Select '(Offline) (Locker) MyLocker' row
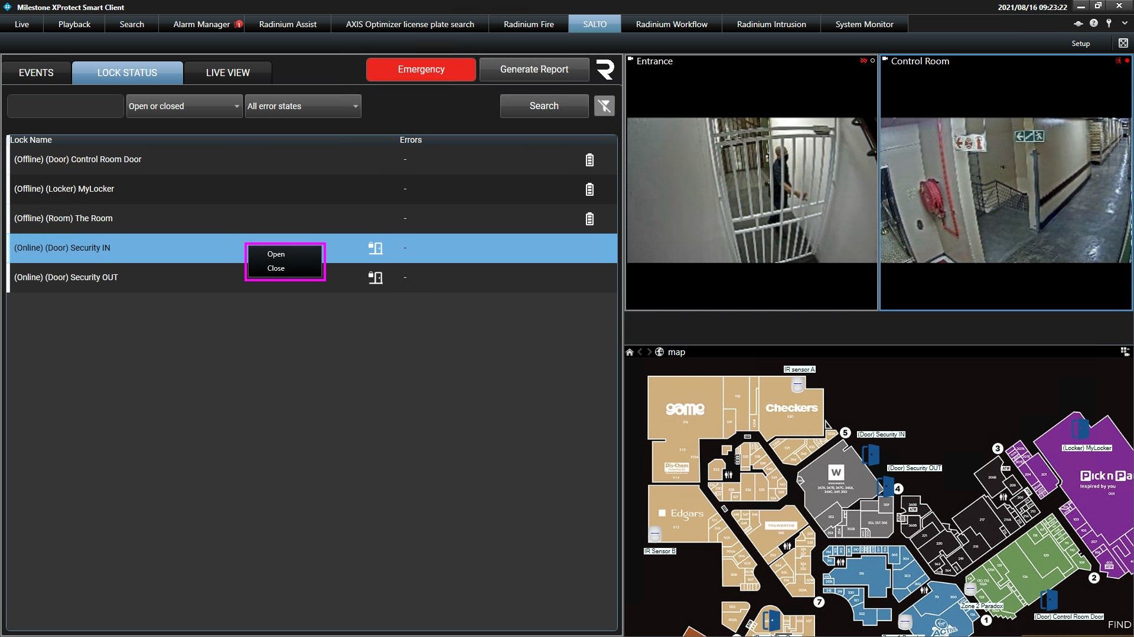 click(313, 189)
